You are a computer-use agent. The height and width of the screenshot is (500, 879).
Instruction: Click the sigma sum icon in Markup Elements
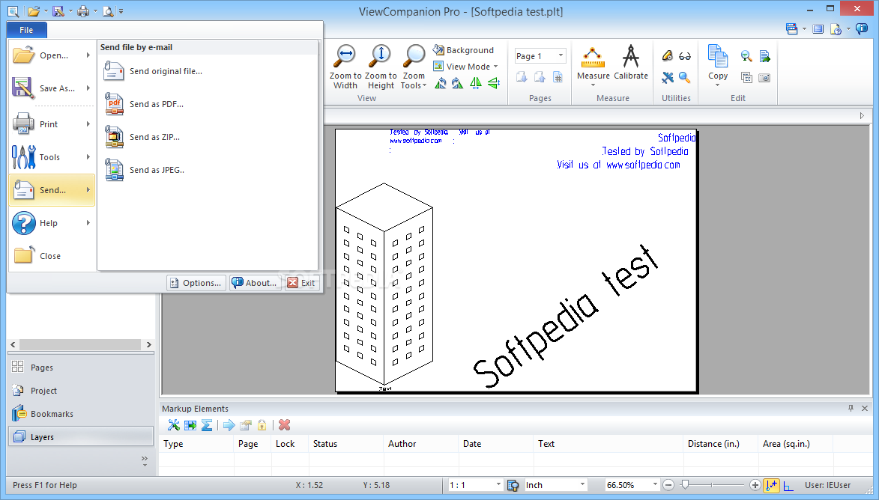coord(207,425)
